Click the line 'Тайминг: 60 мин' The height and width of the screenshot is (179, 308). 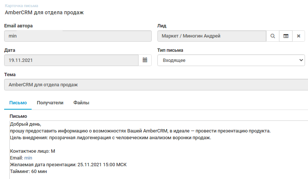point(29,171)
